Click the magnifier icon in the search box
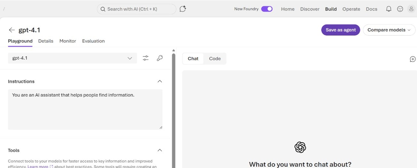Viewport: 417px width, 168px height. click(103, 9)
